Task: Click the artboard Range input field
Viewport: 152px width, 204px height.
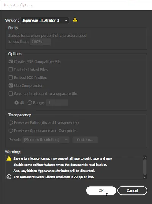Action: pos(57,103)
